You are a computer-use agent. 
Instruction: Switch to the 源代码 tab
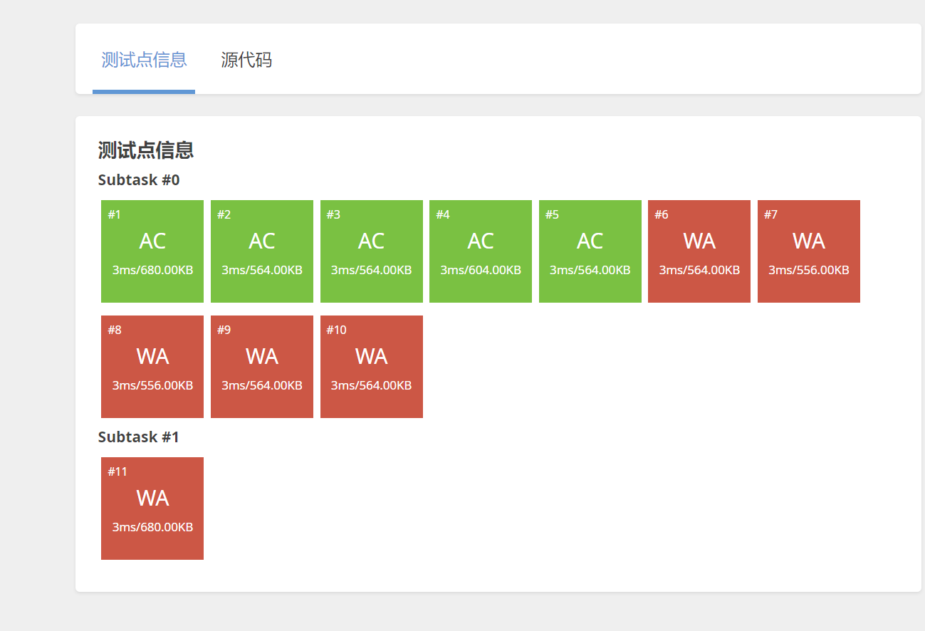tap(246, 60)
